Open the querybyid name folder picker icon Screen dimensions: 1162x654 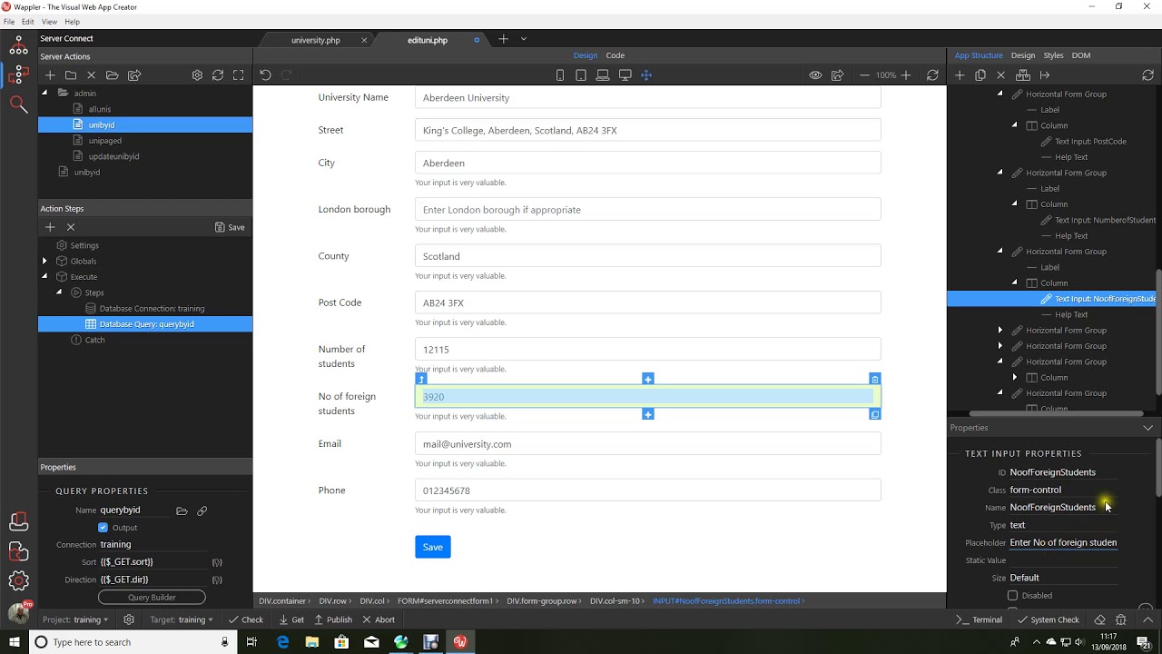click(182, 510)
